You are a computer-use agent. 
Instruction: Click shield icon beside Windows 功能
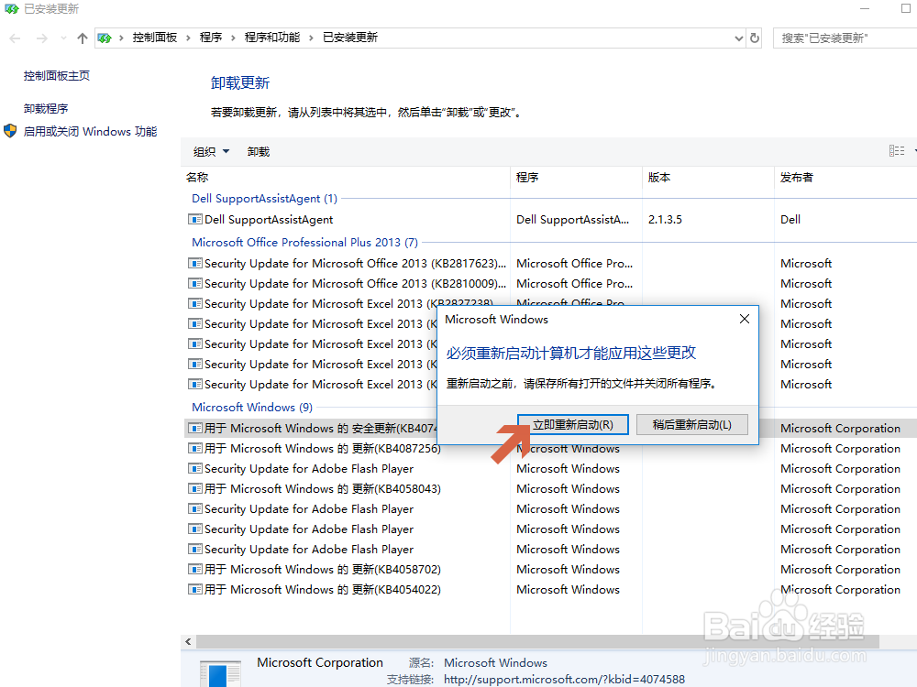(10, 131)
